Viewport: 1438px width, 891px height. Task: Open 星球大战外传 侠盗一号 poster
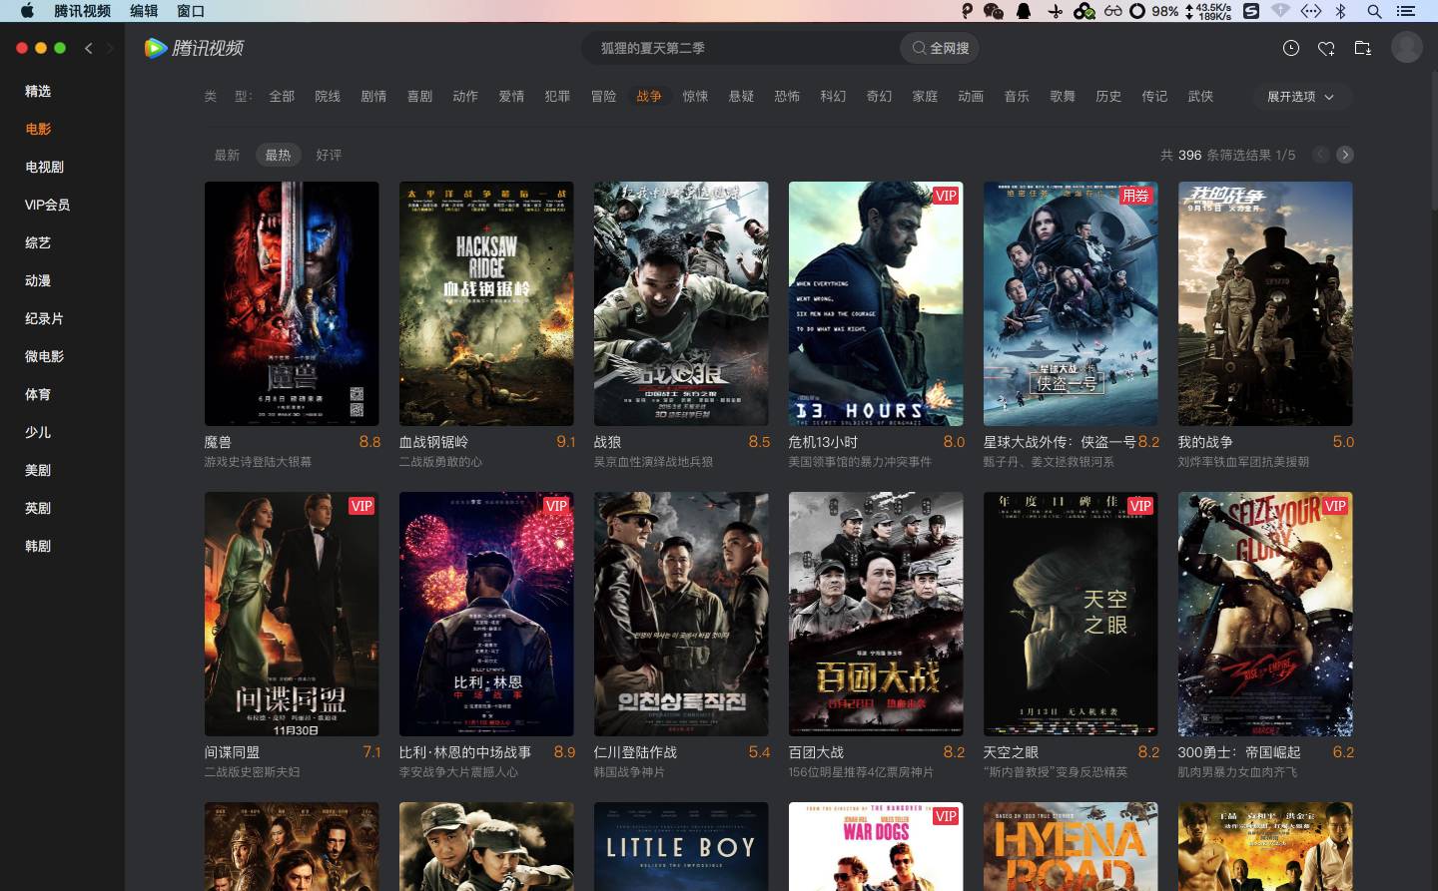(1071, 303)
